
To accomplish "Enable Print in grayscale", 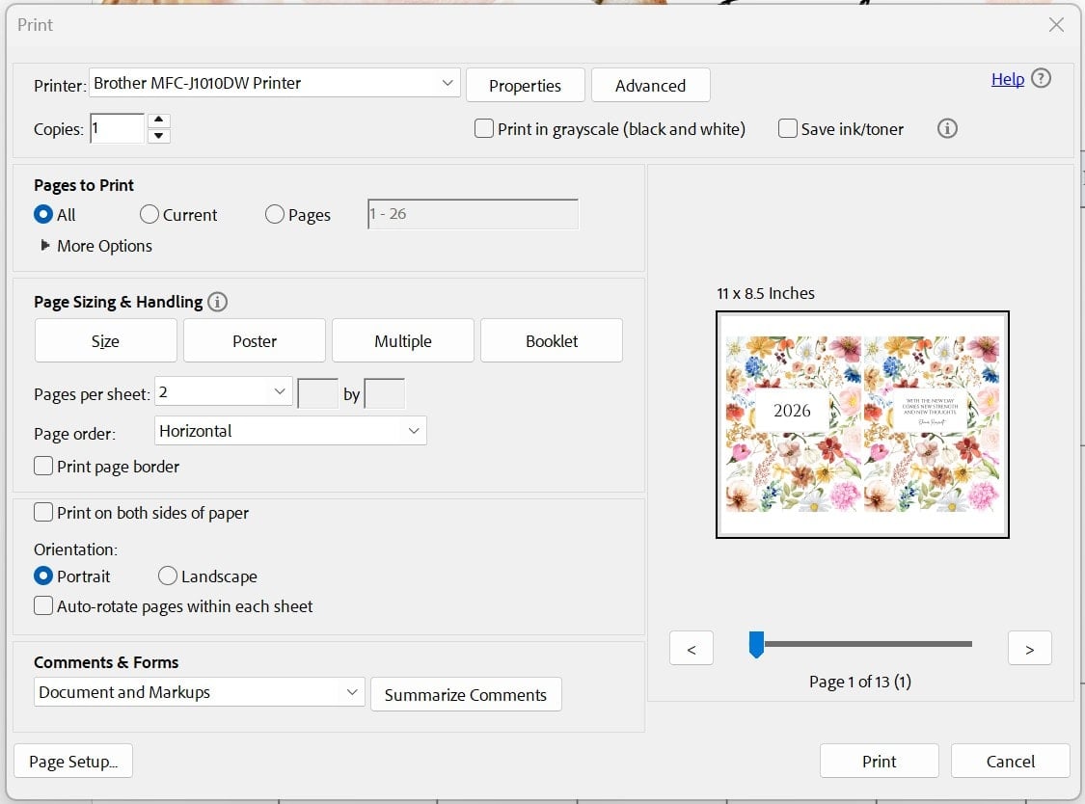I will tap(484, 127).
